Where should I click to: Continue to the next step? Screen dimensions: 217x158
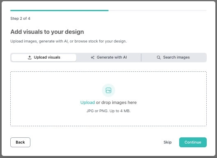(193, 142)
